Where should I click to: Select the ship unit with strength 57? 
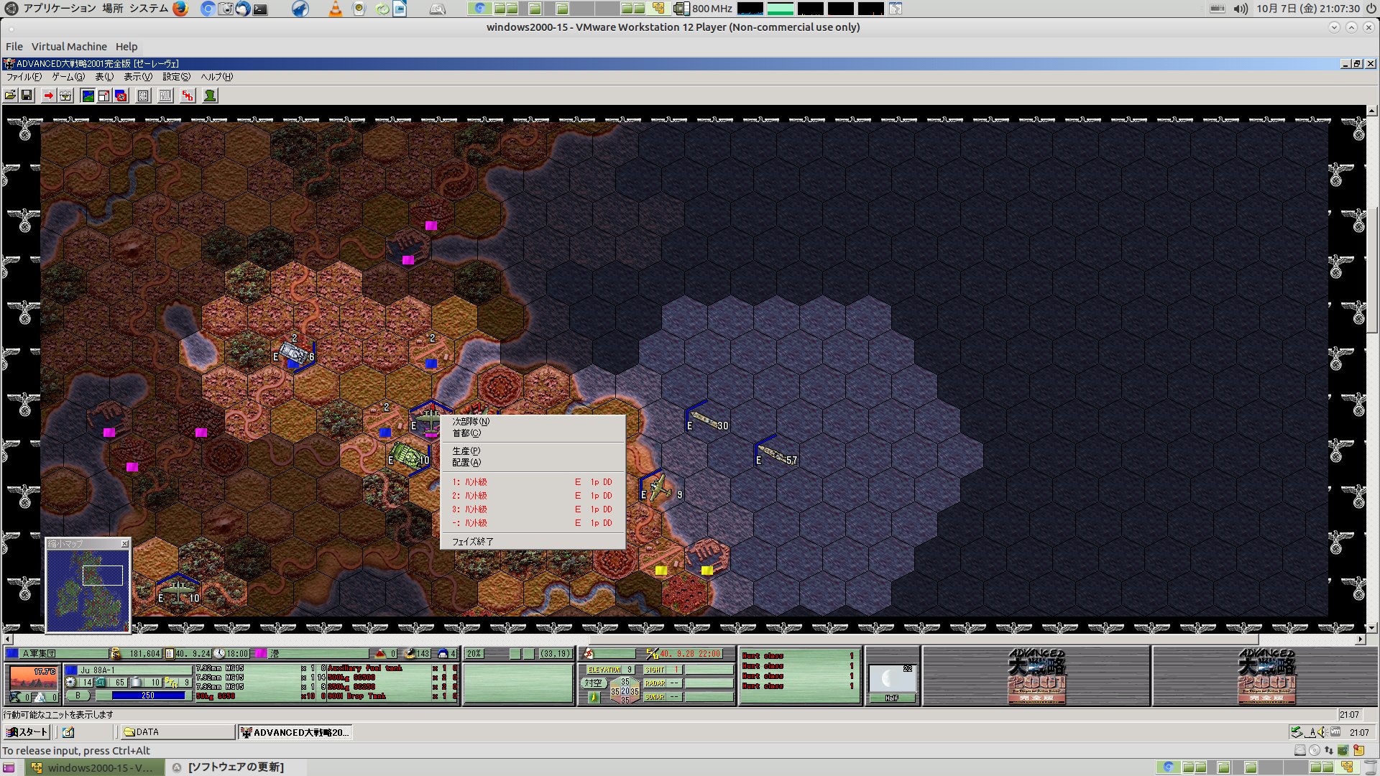(x=777, y=455)
